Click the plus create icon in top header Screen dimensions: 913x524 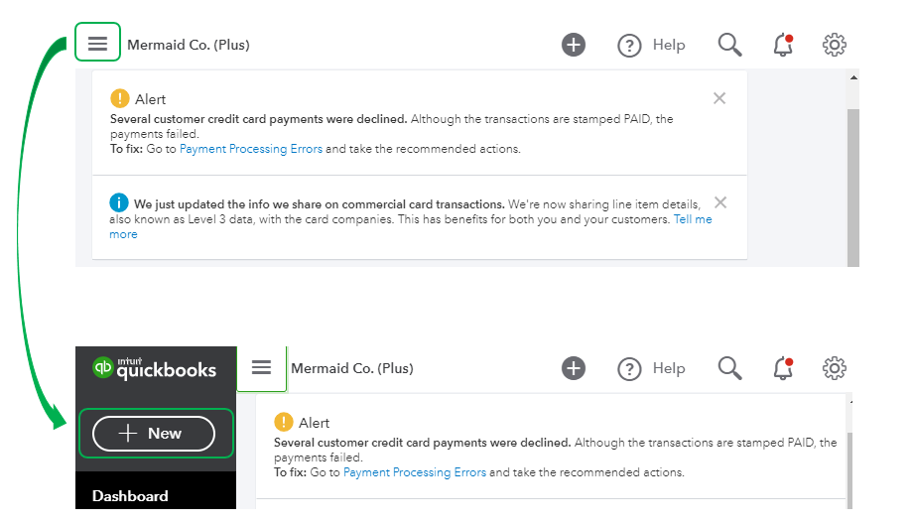574,45
